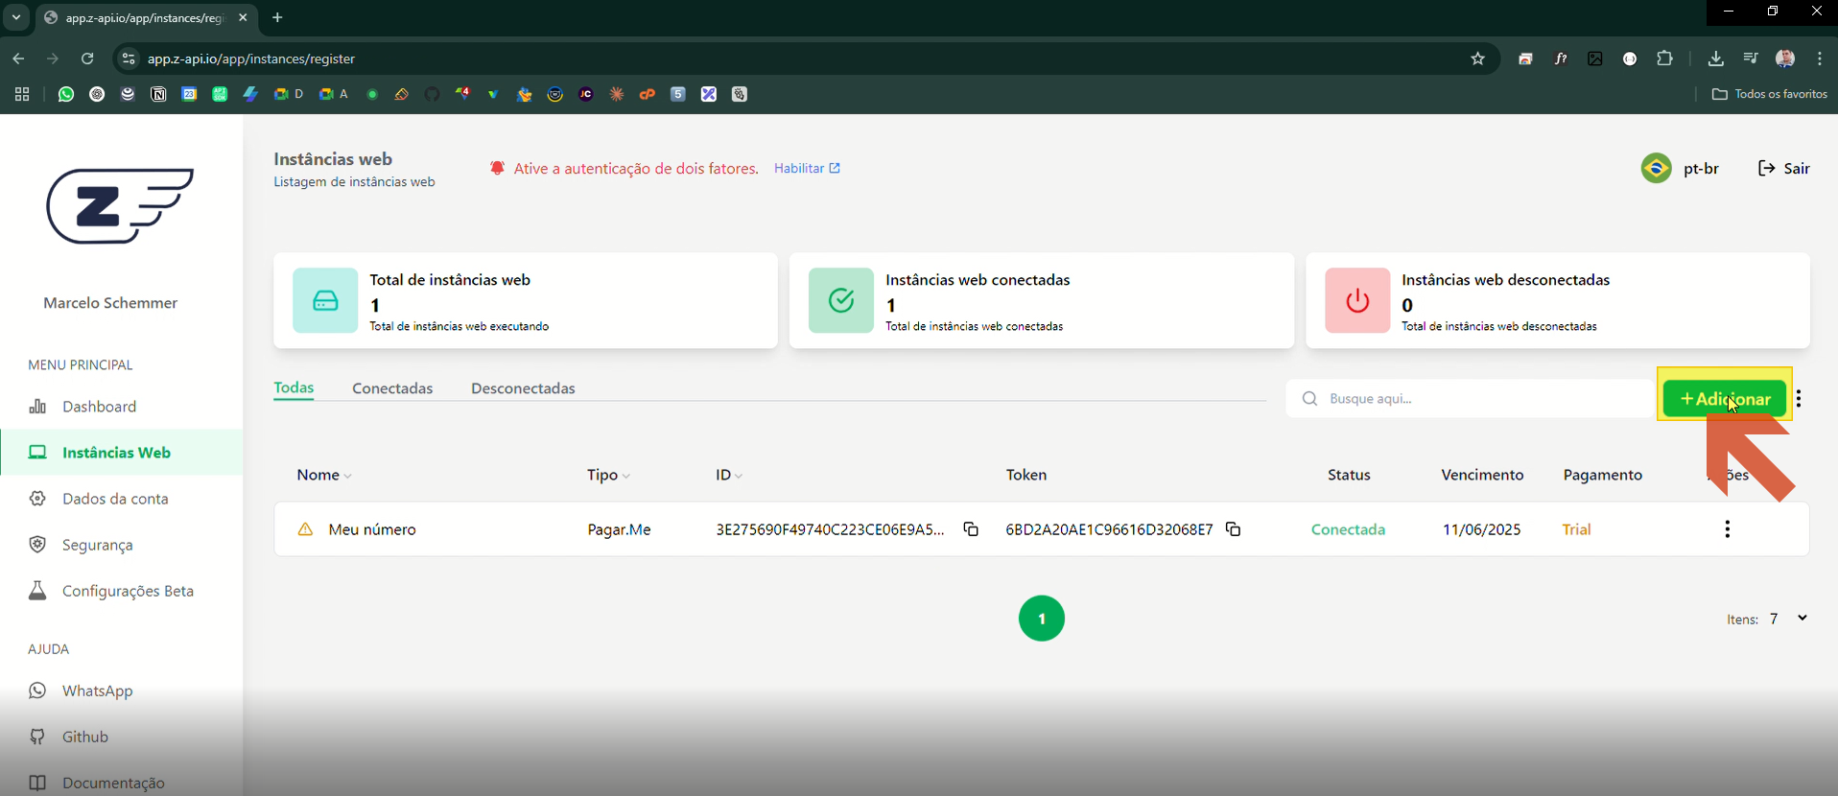Reload the page with the refresh icon
1838x796 pixels.
pos(87,59)
